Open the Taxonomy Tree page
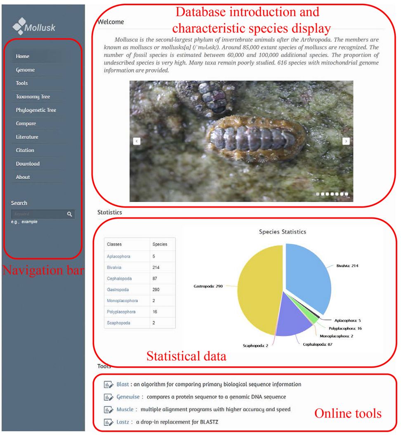 click(x=33, y=97)
